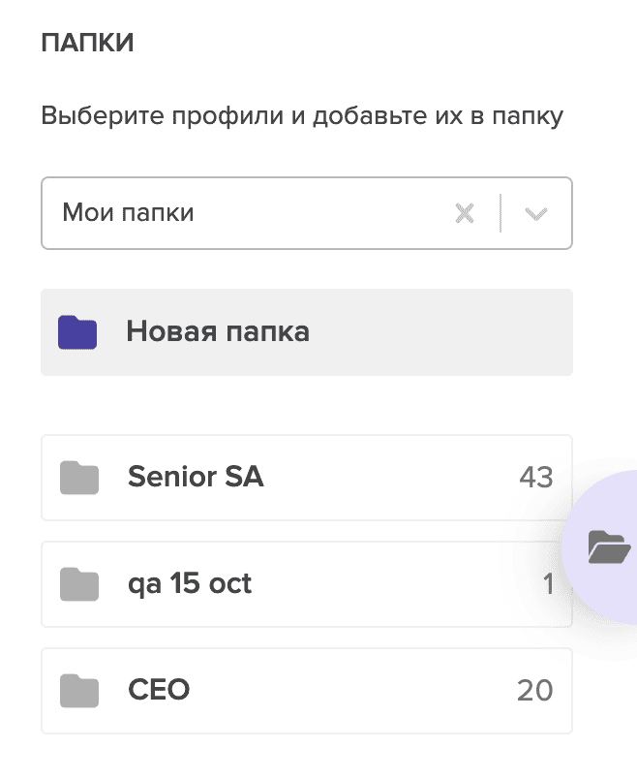637x779 pixels.
Task: Click the CEO profile count 20
Action: click(x=534, y=690)
